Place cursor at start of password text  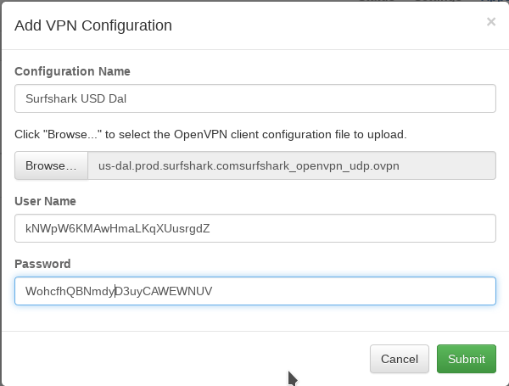(x=25, y=291)
